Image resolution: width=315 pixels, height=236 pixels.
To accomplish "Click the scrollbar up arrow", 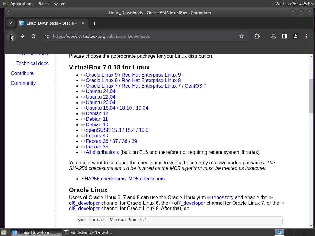I will tap(311, 57).
